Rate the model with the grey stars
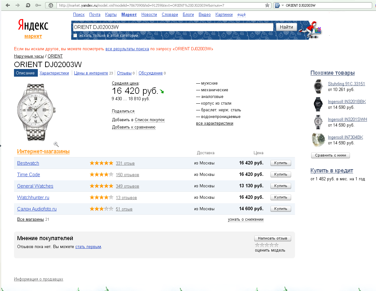 point(267,245)
